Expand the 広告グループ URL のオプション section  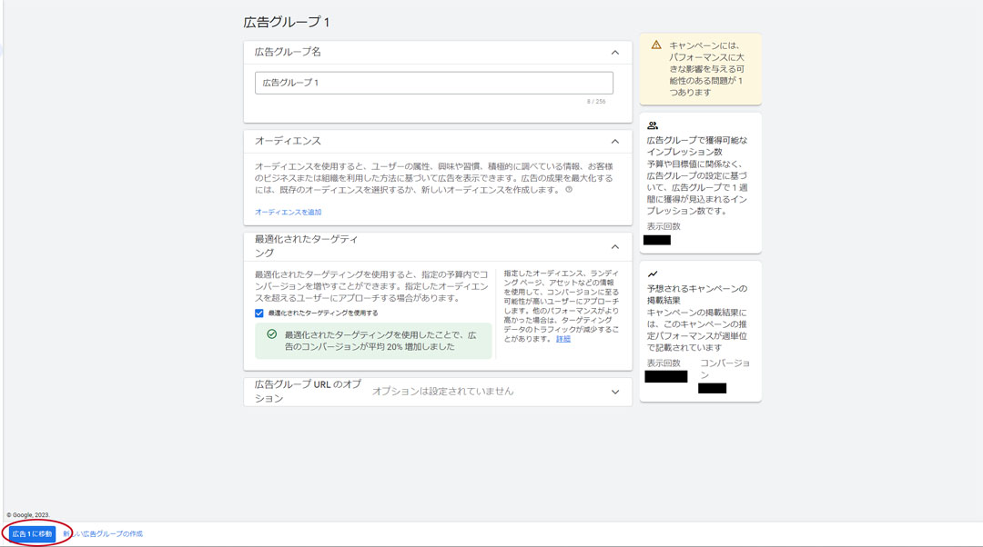coord(614,392)
